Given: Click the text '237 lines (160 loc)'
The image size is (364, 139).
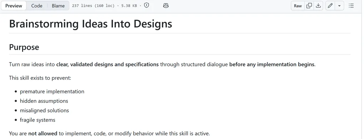Looking at the screenshot, I should pyautogui.click(x=93, y=6).
